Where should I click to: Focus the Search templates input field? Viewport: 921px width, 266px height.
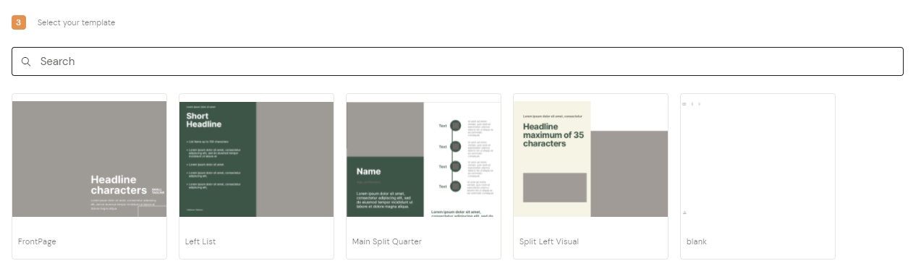point(457,61)
